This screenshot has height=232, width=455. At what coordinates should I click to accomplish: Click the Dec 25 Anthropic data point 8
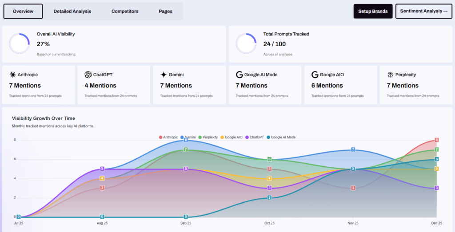tap(437, 140)
